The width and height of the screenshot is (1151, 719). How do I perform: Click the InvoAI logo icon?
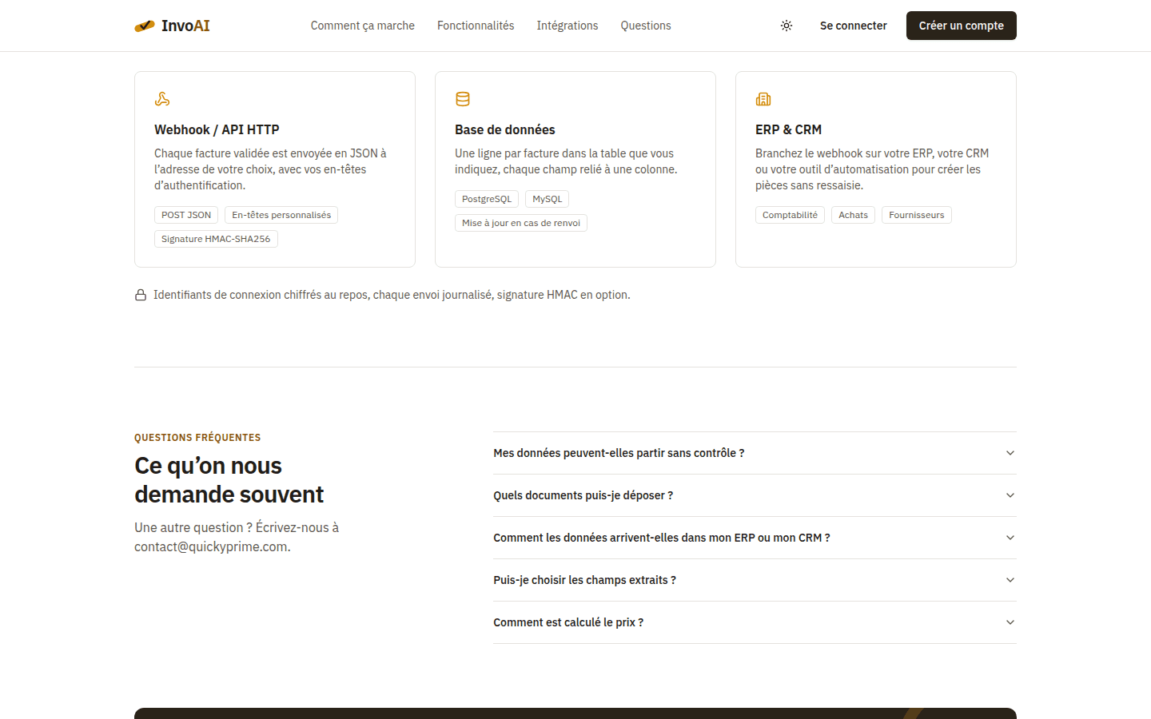coord(145,26)
